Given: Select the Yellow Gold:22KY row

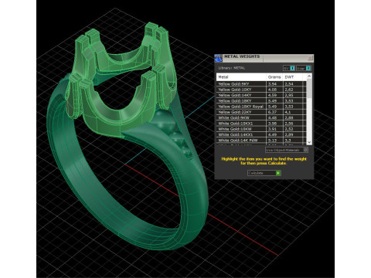Looking at the screenshot, I should 261,112.
